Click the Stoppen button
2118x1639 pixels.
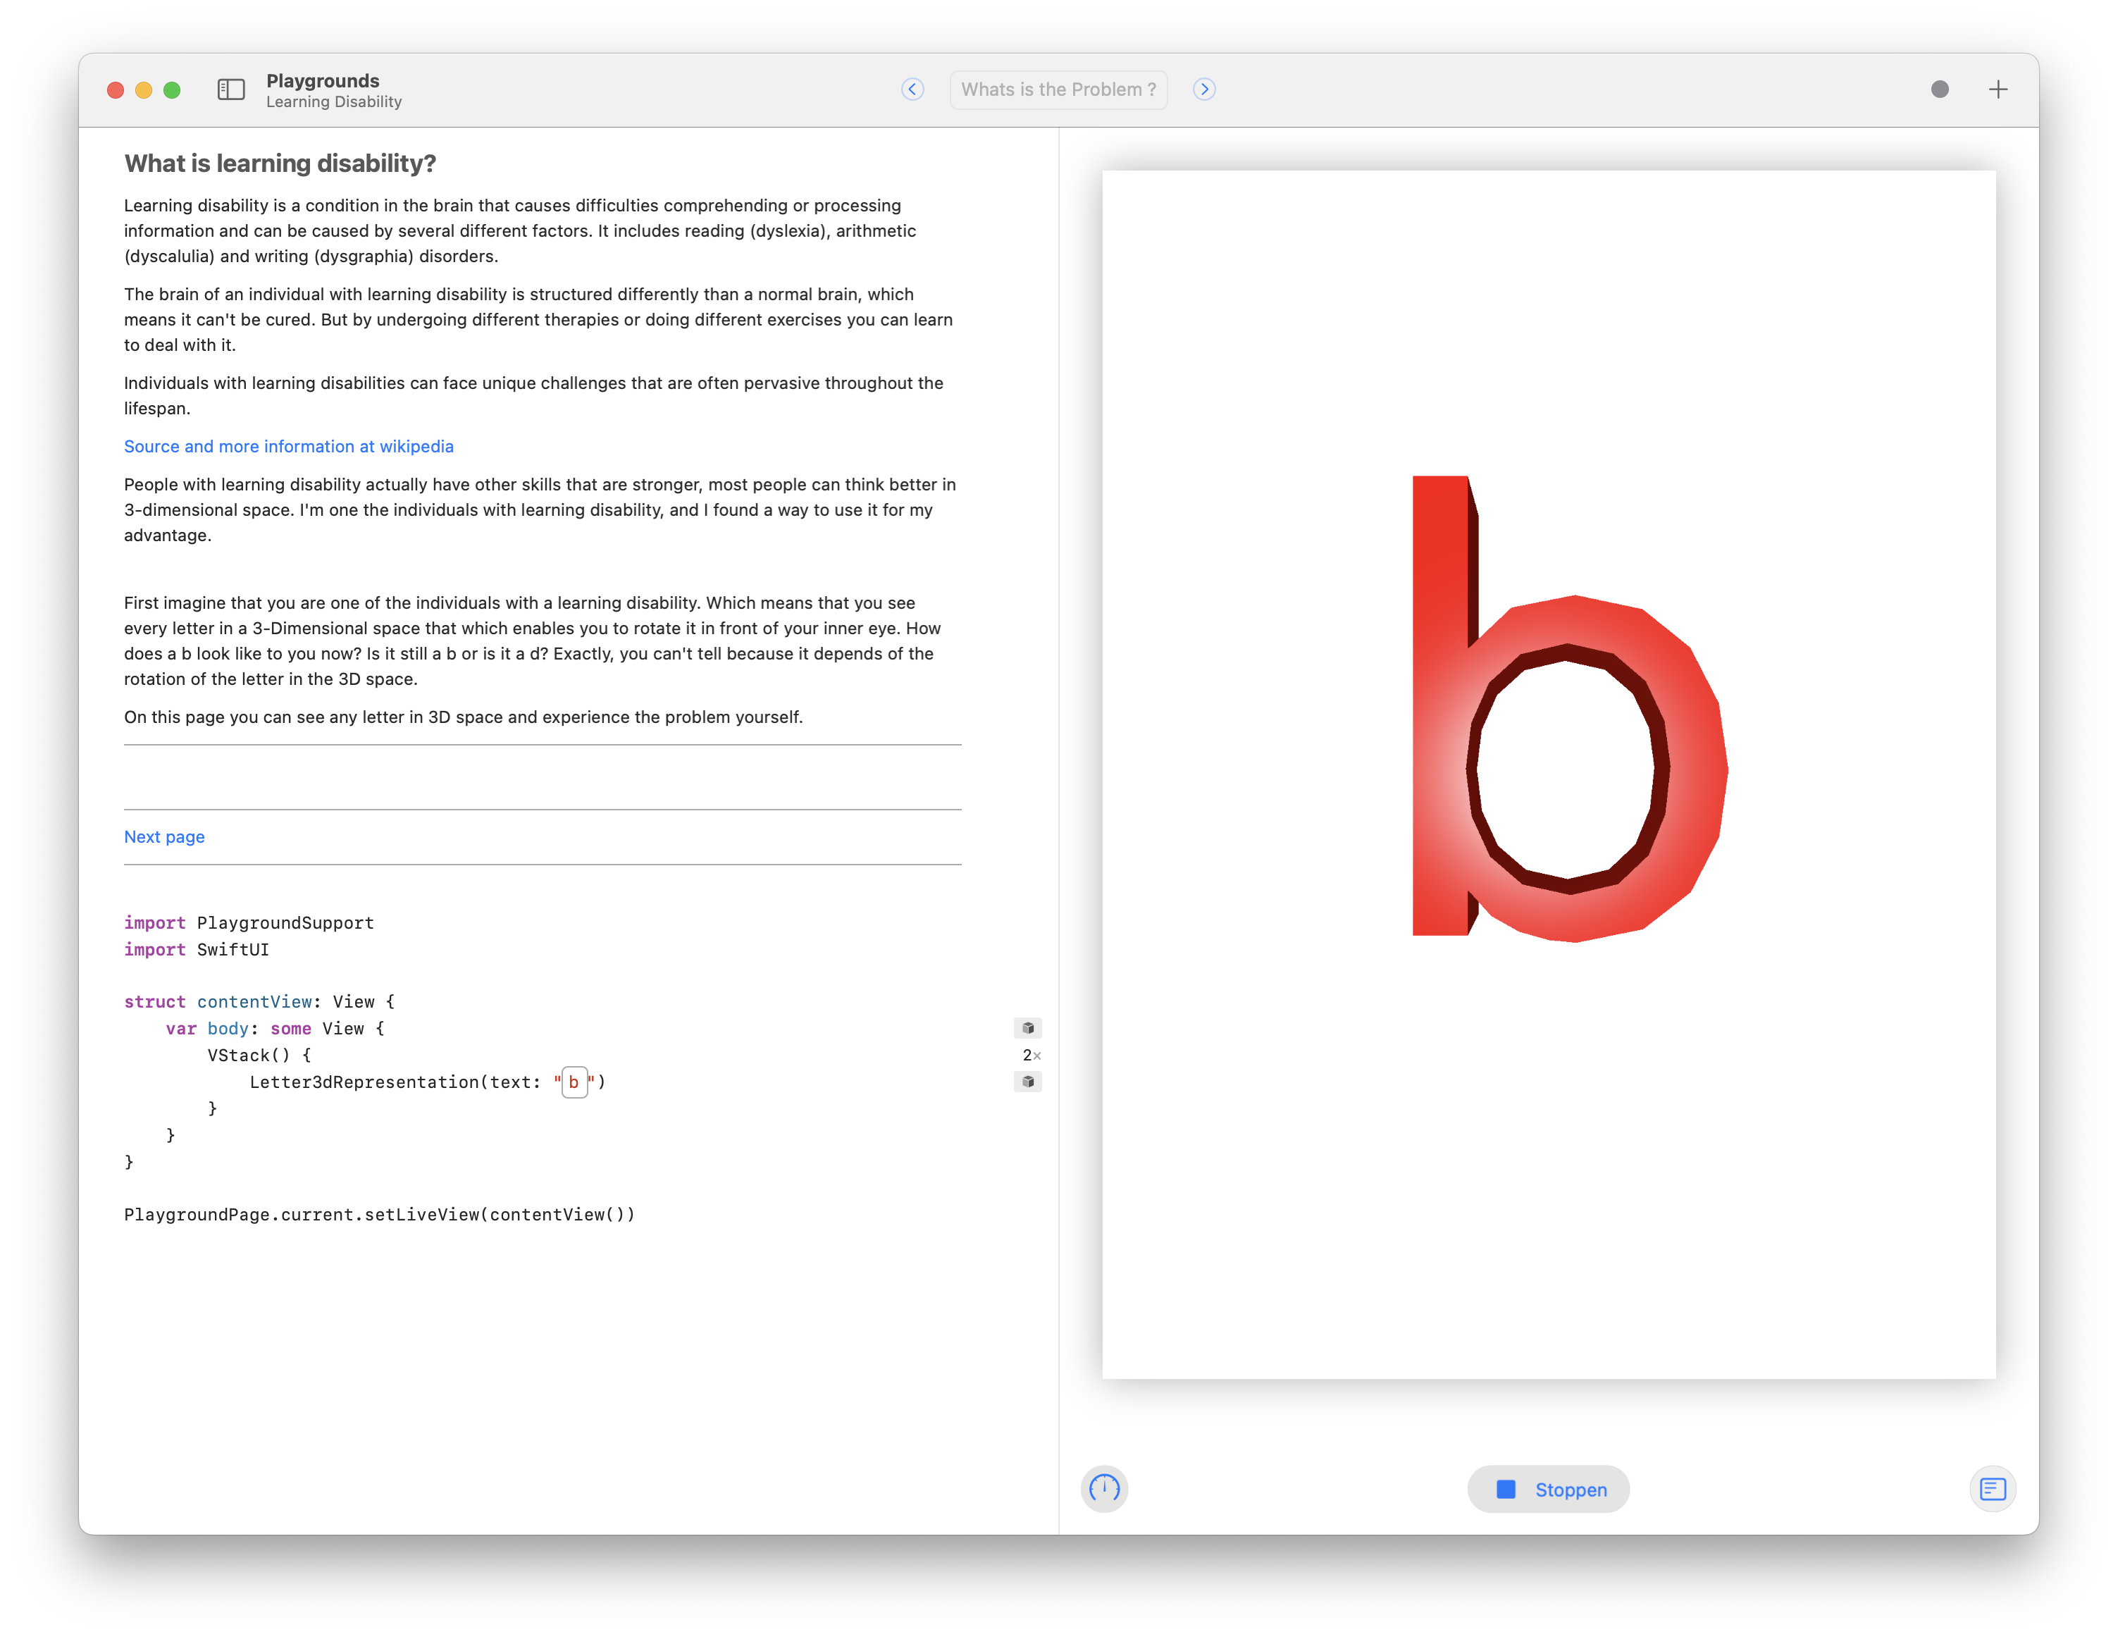(1549, 1490)
